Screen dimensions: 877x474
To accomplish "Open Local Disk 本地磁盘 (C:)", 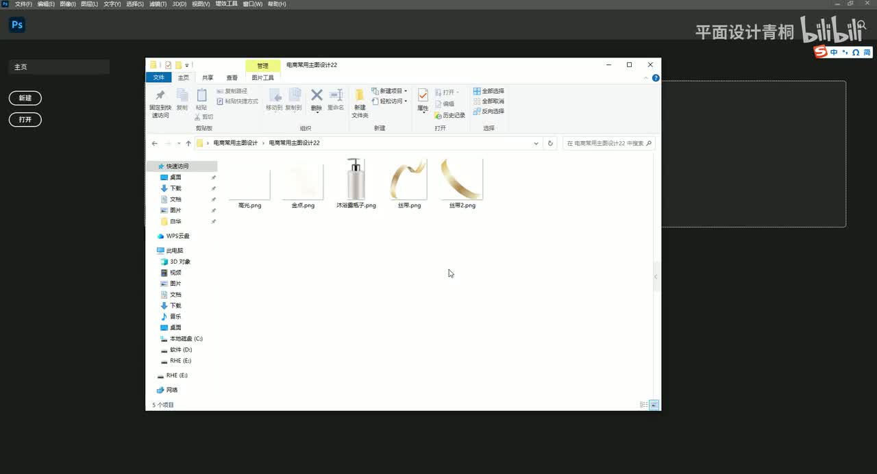I will click(186, 338).
